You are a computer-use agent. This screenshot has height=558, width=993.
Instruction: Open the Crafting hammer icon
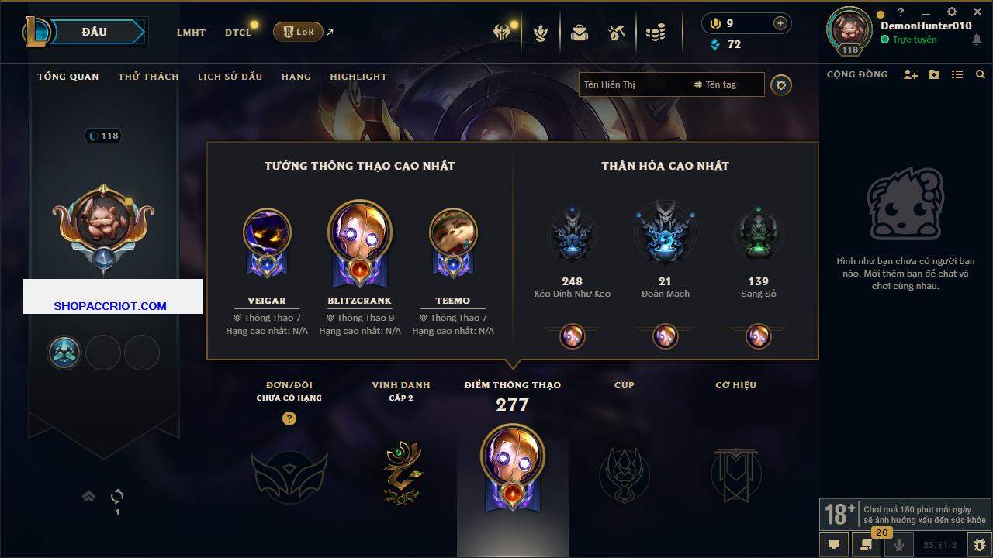click(617, 33)
